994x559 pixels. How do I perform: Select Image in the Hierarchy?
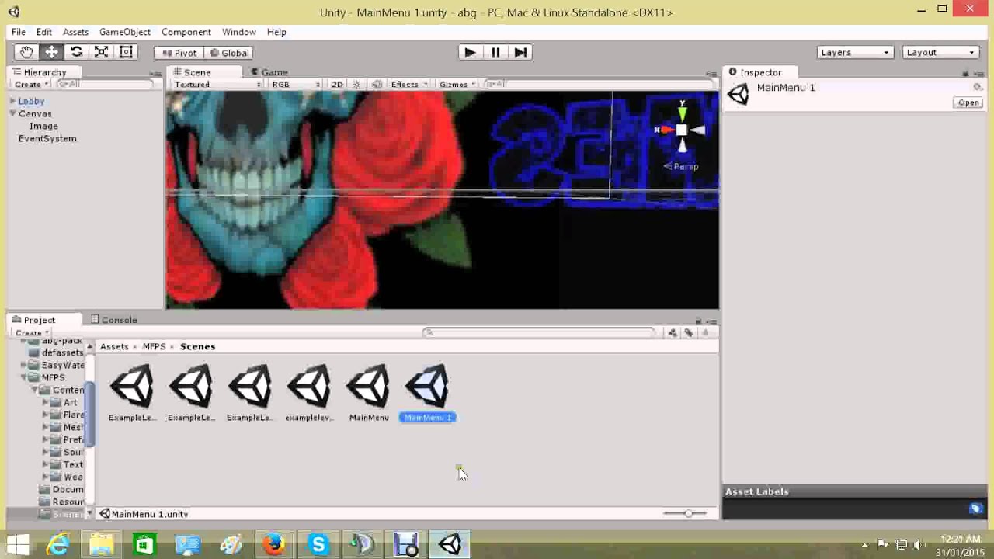coord(43,126)
